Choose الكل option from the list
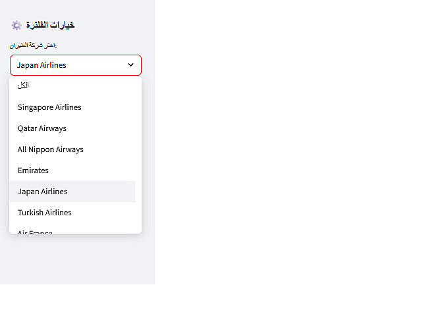The image size is (448, 316). pyautogui.click(x=24, y=86)
